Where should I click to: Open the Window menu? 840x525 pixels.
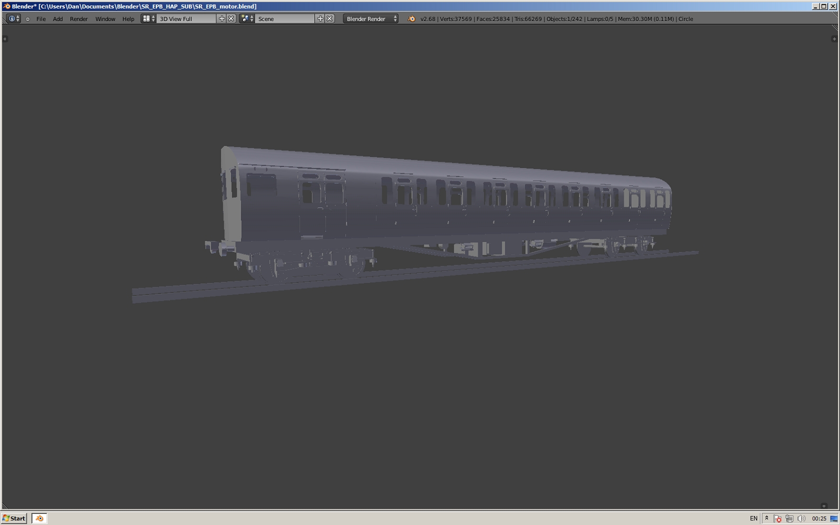[x=105, y=19]
